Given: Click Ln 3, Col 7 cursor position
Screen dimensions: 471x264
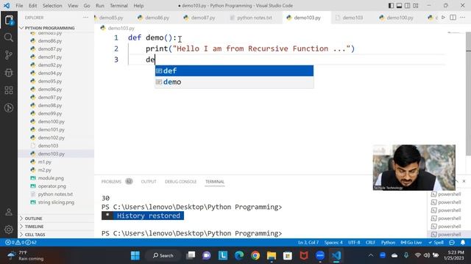Looking at the screenshot, I should tap(308, 243).
